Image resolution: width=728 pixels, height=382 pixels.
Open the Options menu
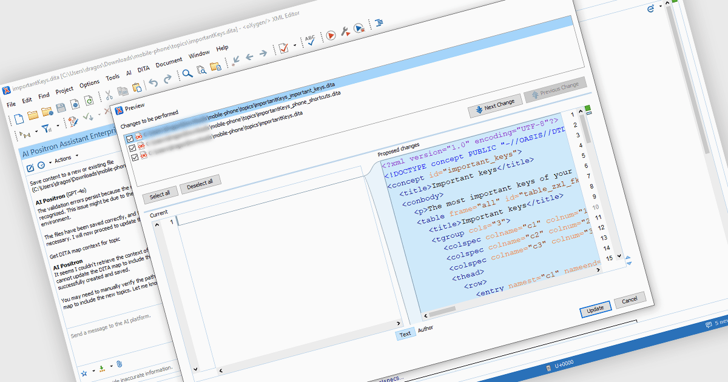(89, 84)
